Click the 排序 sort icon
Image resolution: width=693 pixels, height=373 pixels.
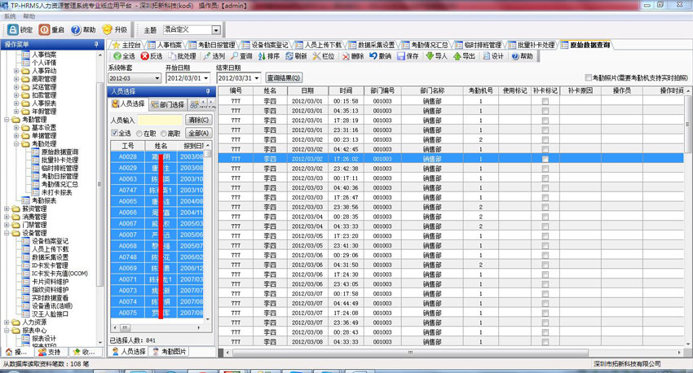tap(262, 56)
